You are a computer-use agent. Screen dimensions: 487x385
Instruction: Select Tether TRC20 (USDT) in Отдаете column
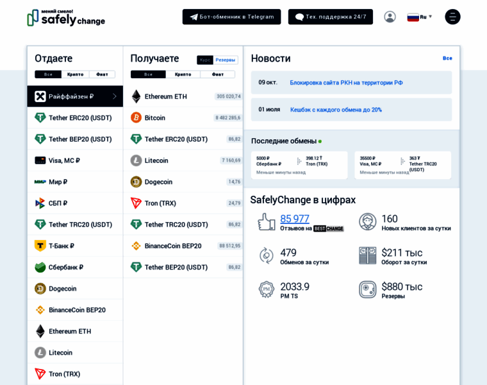[75, 225]
